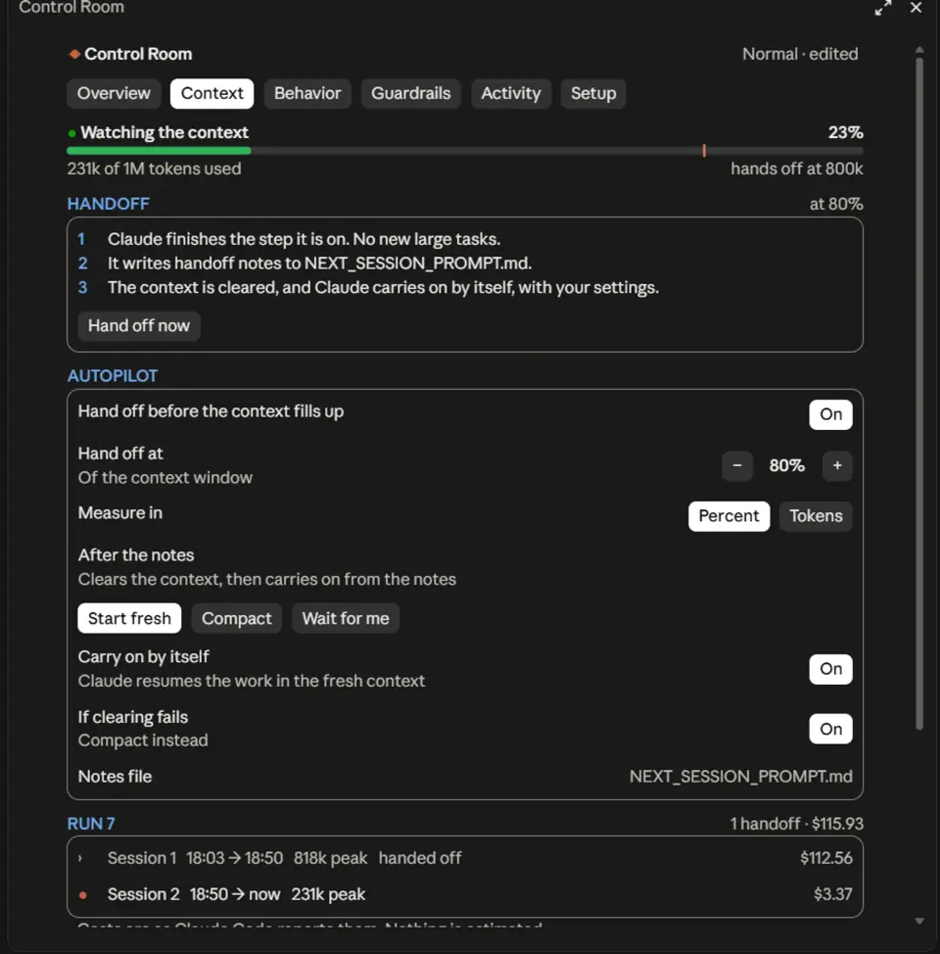The image size is (940, 954).
Task: Click the 818k peak value
Action: (330, 858)
